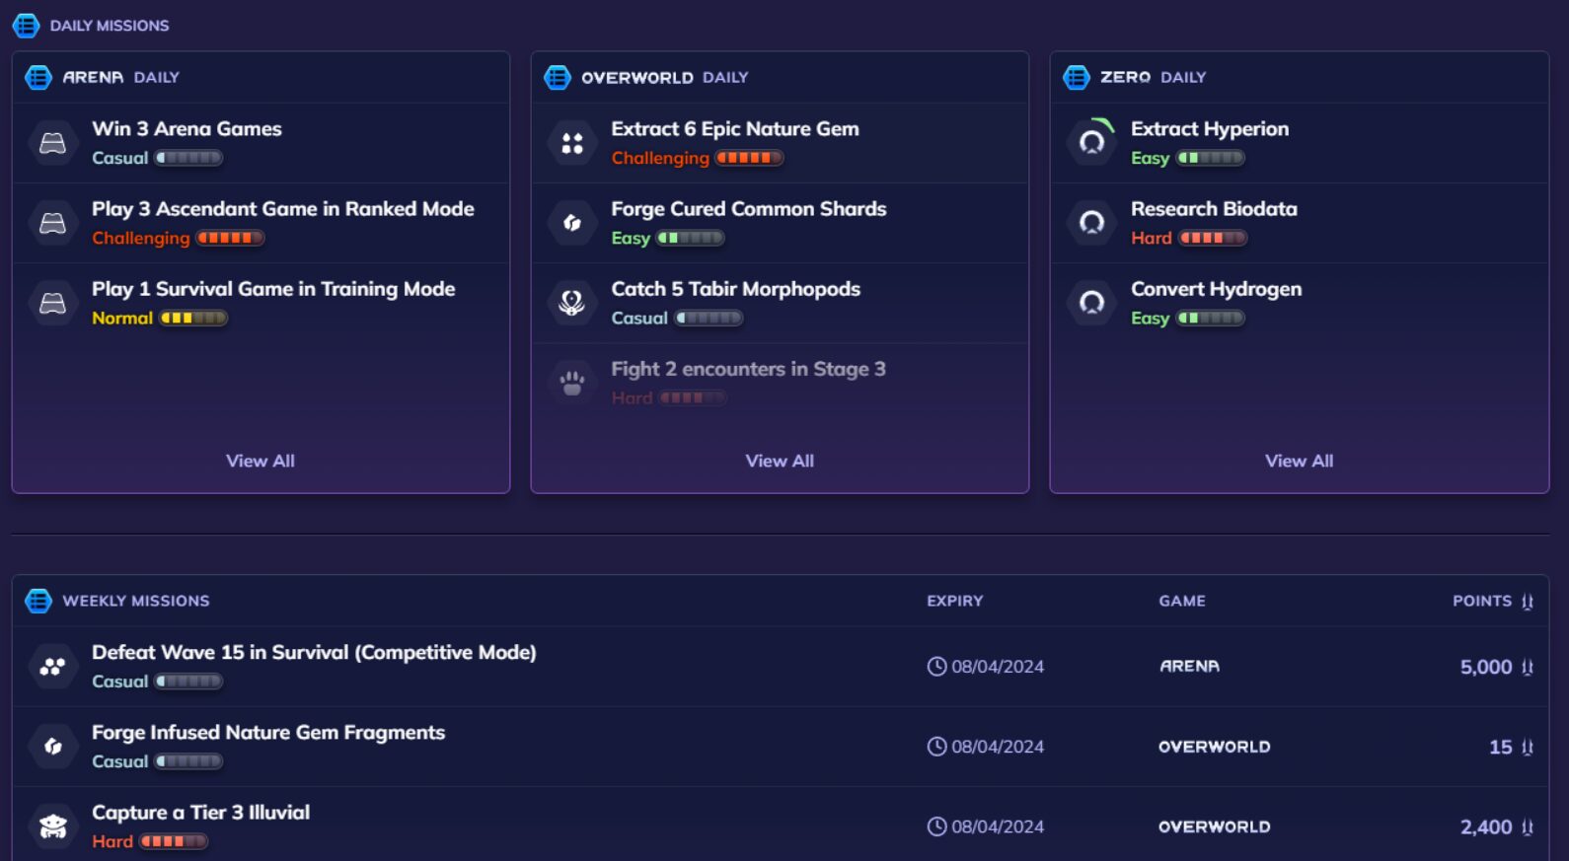Click the Play 3 Ascendant Game mission icon

(53, 223)
